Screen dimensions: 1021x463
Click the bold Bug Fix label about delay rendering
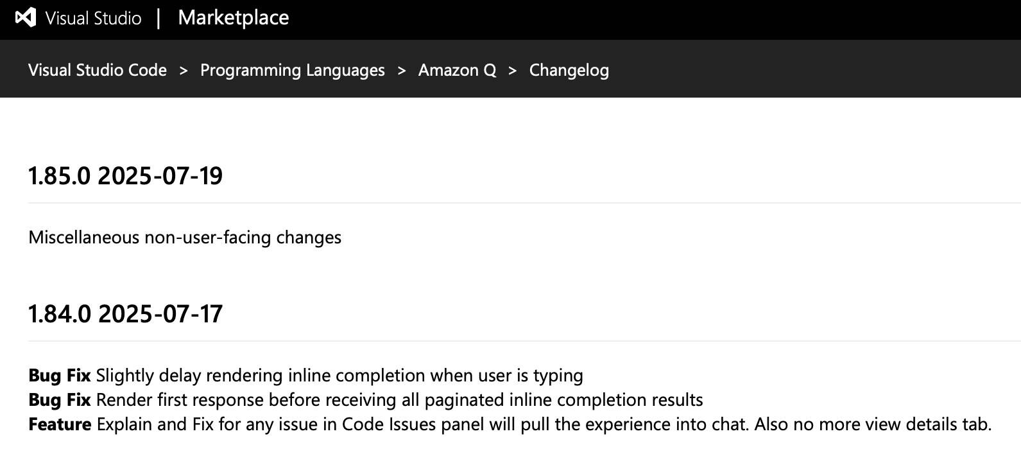(60, 376)
